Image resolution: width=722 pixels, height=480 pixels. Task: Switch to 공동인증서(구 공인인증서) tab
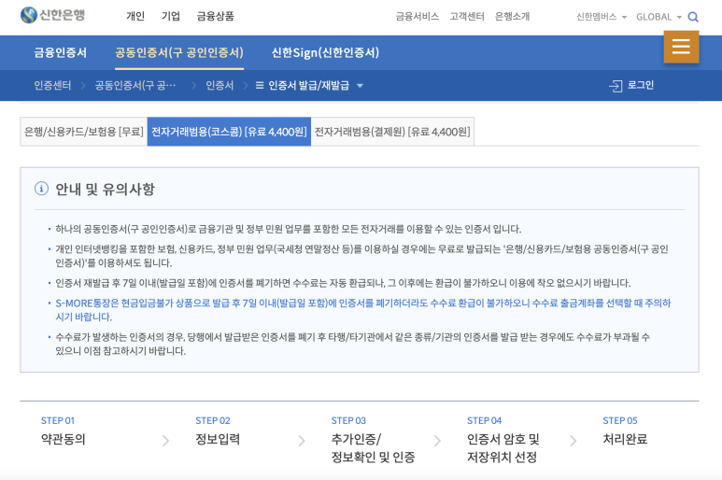point(179,52)
